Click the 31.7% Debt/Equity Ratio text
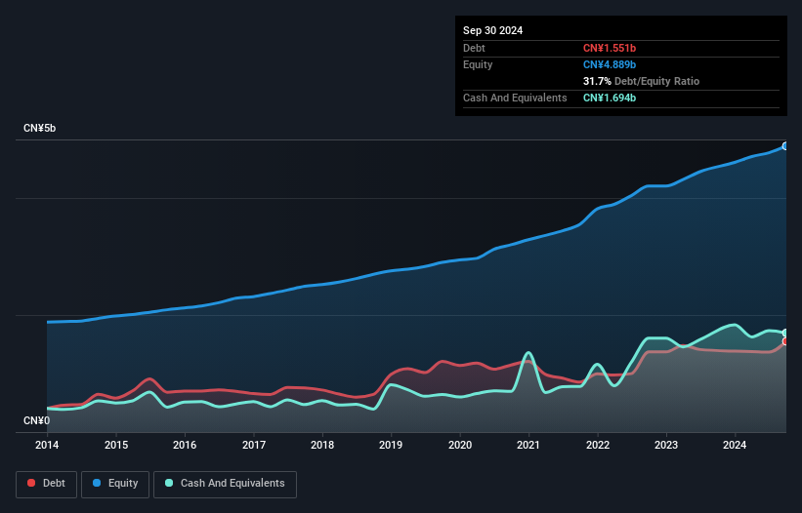This screenshot has height=513, width=802. point(641,81)
